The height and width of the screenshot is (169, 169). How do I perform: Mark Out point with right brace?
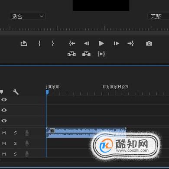pyautogui.click(x=53, y=43)
